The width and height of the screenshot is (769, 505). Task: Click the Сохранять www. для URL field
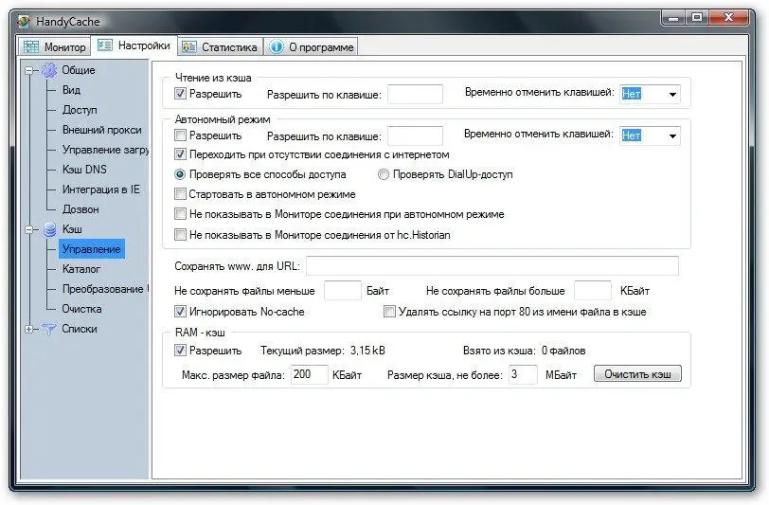click(x=492, y=265)
